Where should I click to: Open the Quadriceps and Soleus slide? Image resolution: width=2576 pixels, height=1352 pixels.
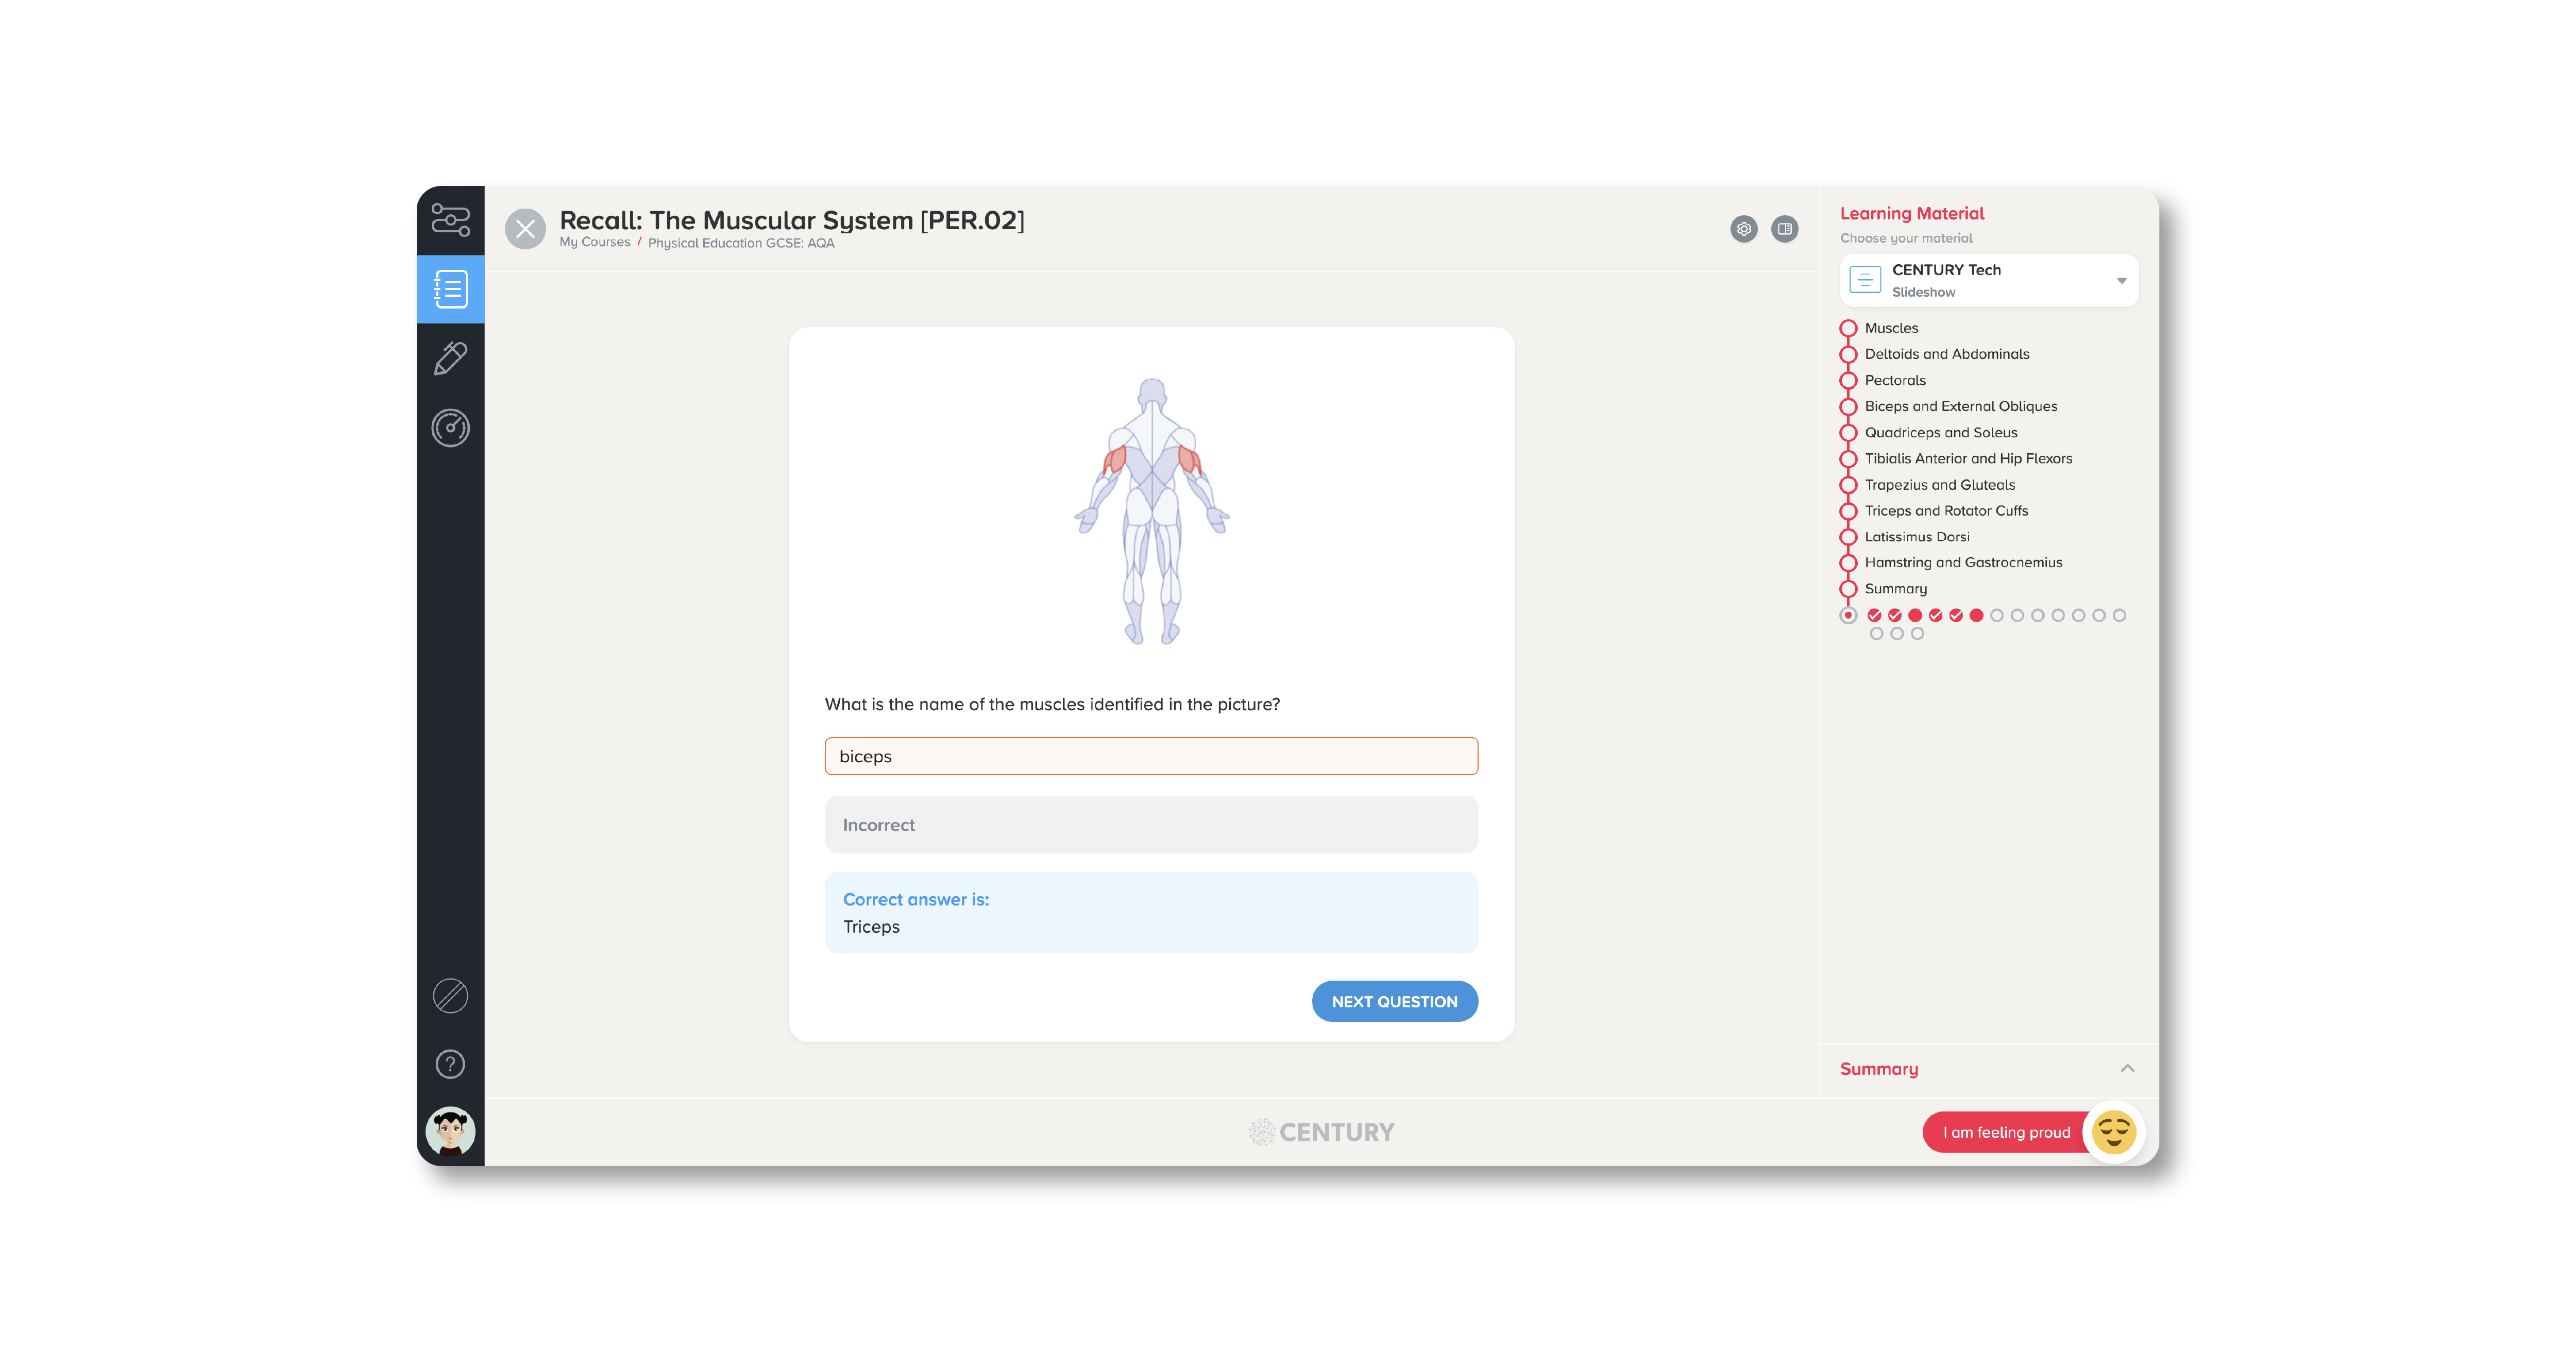[1941, 432]
